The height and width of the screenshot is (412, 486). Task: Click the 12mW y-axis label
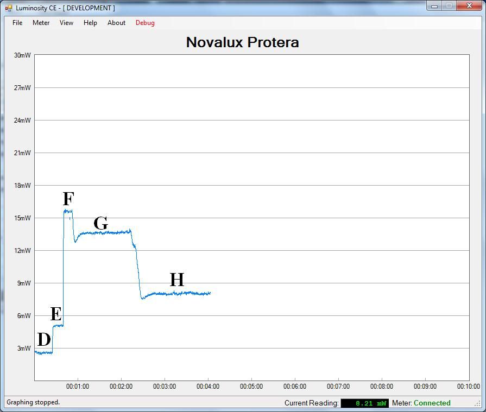click(x=22, y=250)
